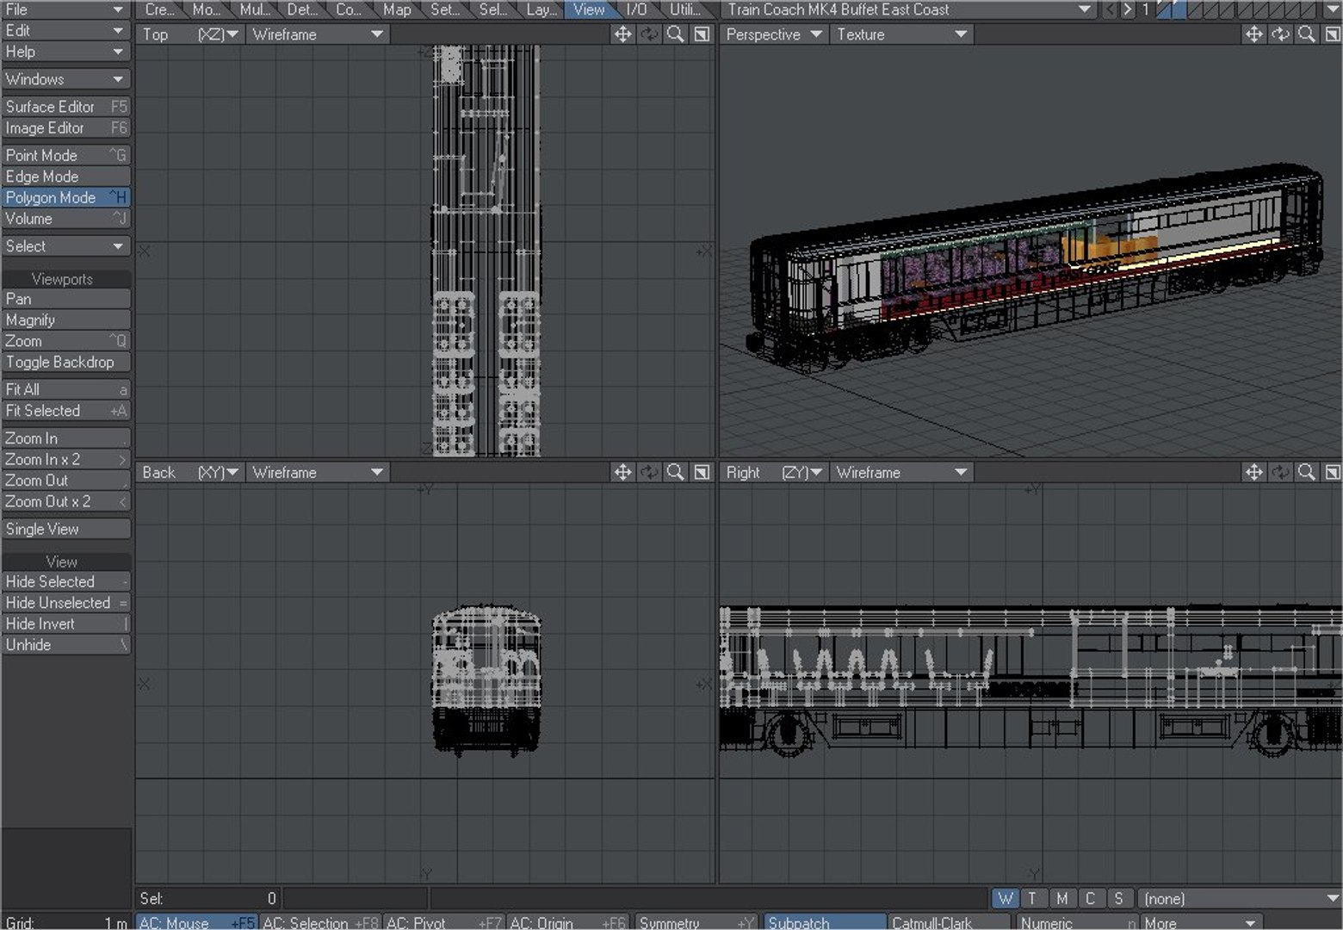Click the Hide Unselected button
Viewport: 1343px width, 930px height.
pos(65,603)
